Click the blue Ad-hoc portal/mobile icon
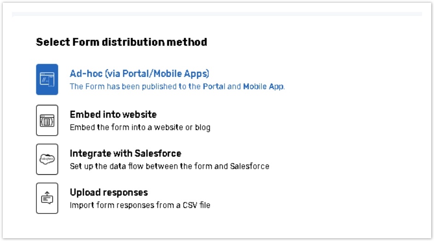Screen dimensions: 434x241 point(47,80)
